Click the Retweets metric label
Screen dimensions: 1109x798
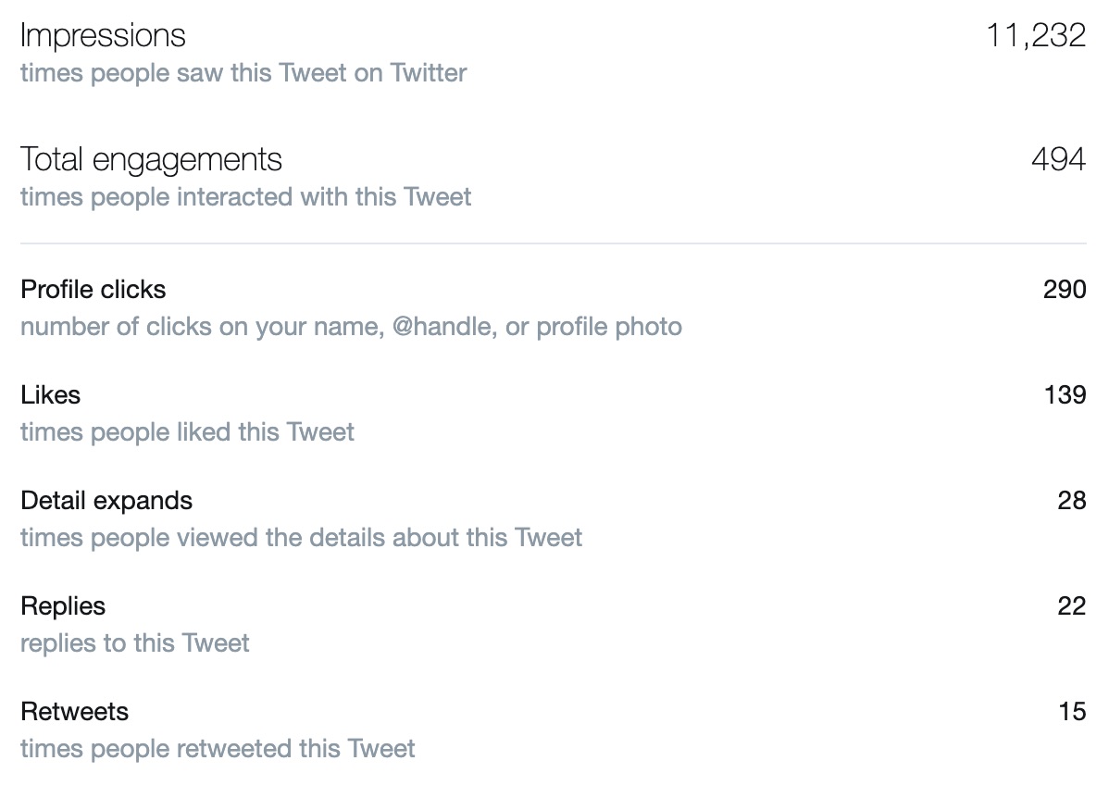[x=74, y=712]
